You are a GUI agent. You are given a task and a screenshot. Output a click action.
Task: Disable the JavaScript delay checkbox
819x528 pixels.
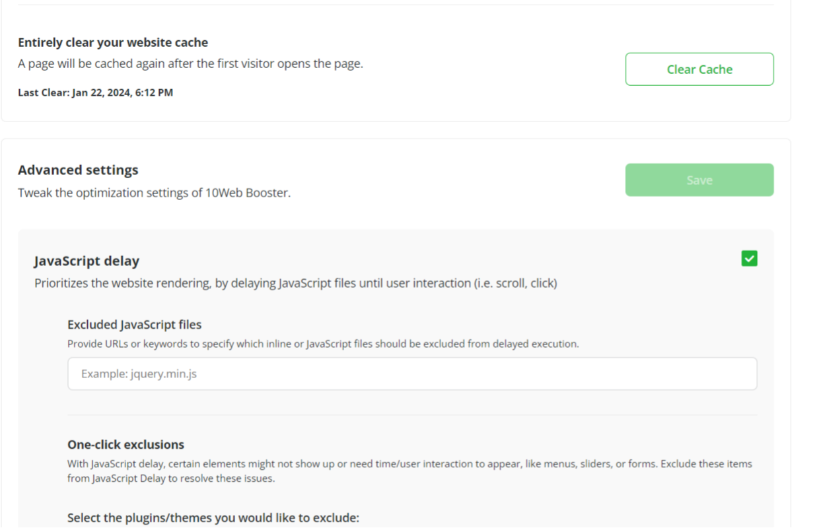pyautogui.click(x=749, y=259)
